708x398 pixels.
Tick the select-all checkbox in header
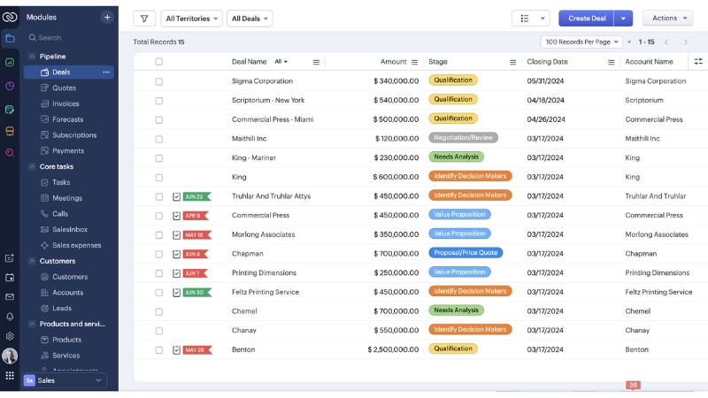[159, 62]
